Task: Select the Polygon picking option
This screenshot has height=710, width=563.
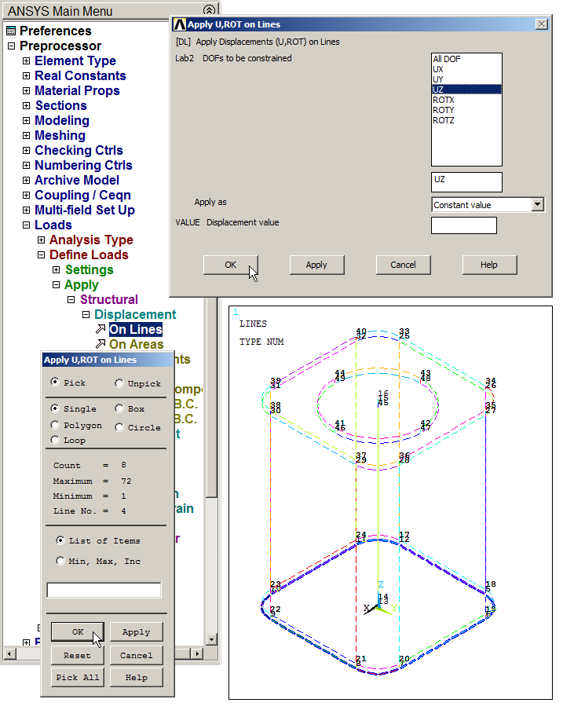Action: click(55, 425)
